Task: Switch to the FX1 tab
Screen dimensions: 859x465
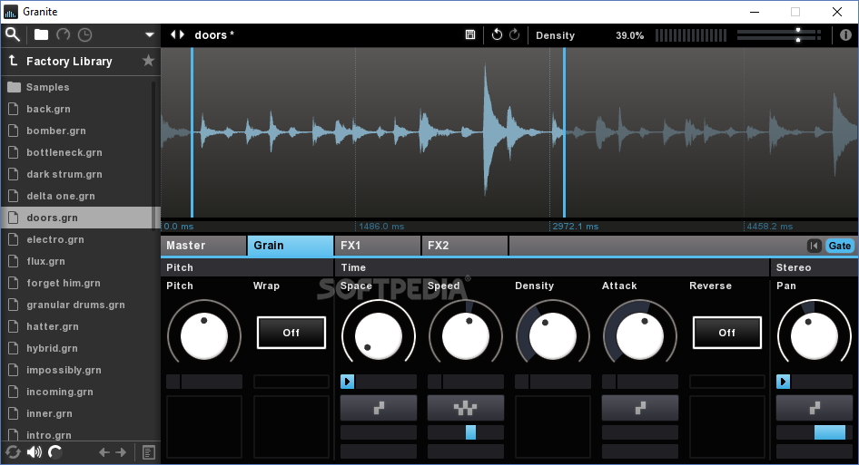Action: click(378, 246)
